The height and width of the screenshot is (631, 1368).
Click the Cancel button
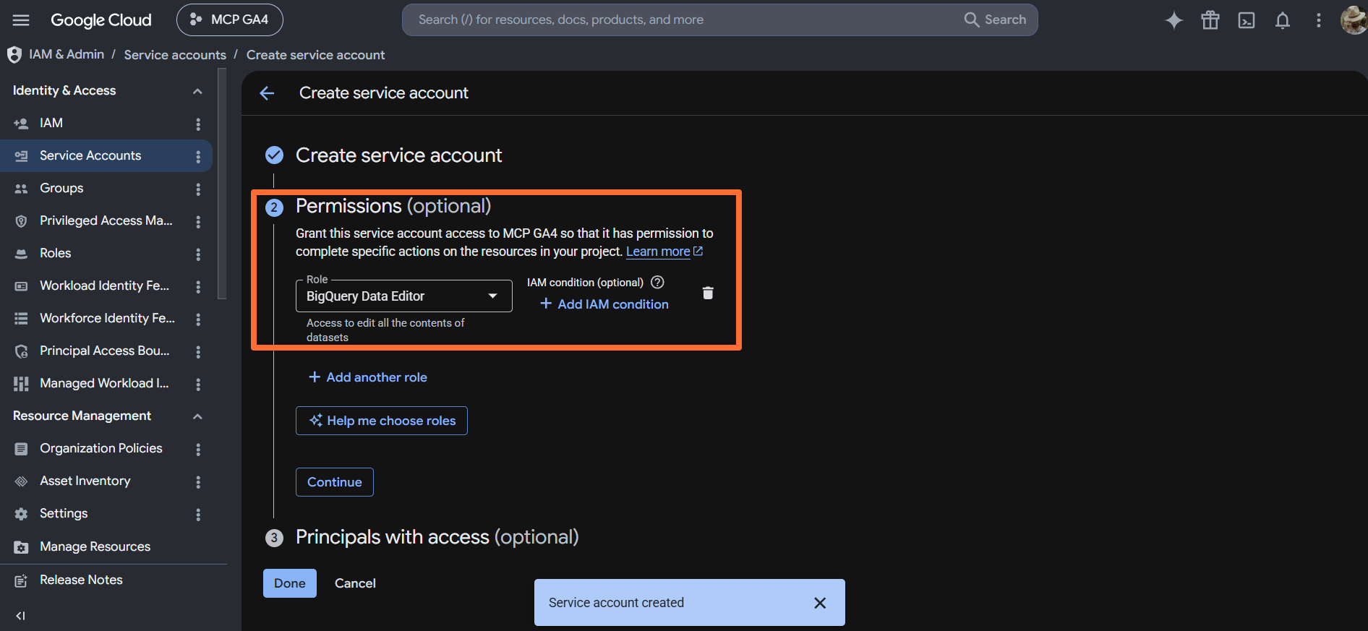point(355,583)
